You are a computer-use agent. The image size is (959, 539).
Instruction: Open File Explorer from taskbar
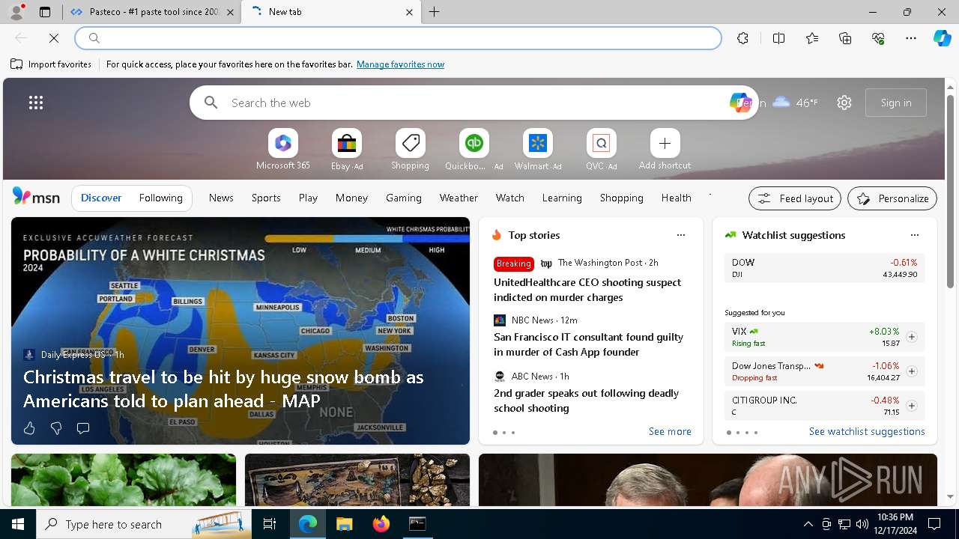tap(344, 524)
